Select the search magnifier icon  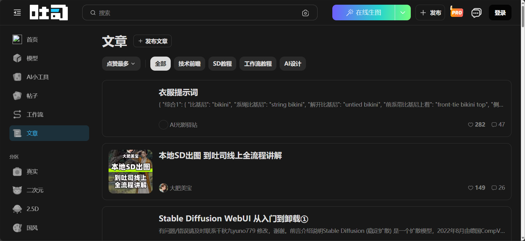point(93,13)
